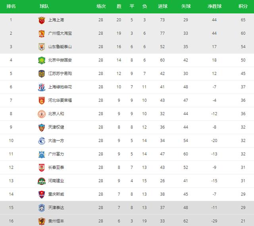Sort by 净胜球 column header
The height and width of the screenshot is (226, 254).
(214, 6)
